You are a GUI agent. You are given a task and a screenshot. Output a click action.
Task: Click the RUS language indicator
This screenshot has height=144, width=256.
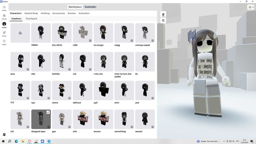238,141
